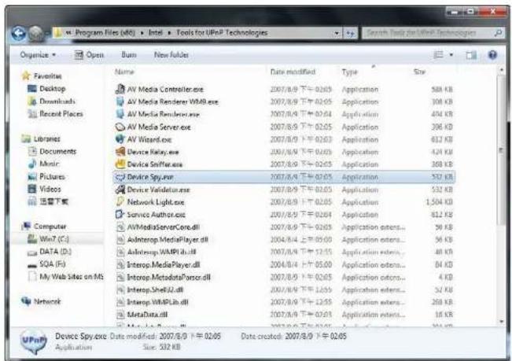Image resolution: width=512 pixels, height=361 pixels.
Task: Open the Music library
Action: [50, 164]
